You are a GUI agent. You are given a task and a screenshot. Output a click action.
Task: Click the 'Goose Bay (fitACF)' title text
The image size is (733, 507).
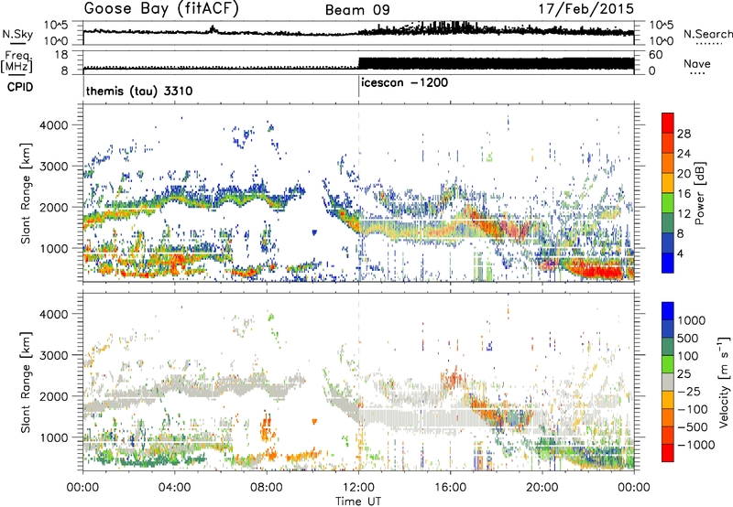pos(161,8)
